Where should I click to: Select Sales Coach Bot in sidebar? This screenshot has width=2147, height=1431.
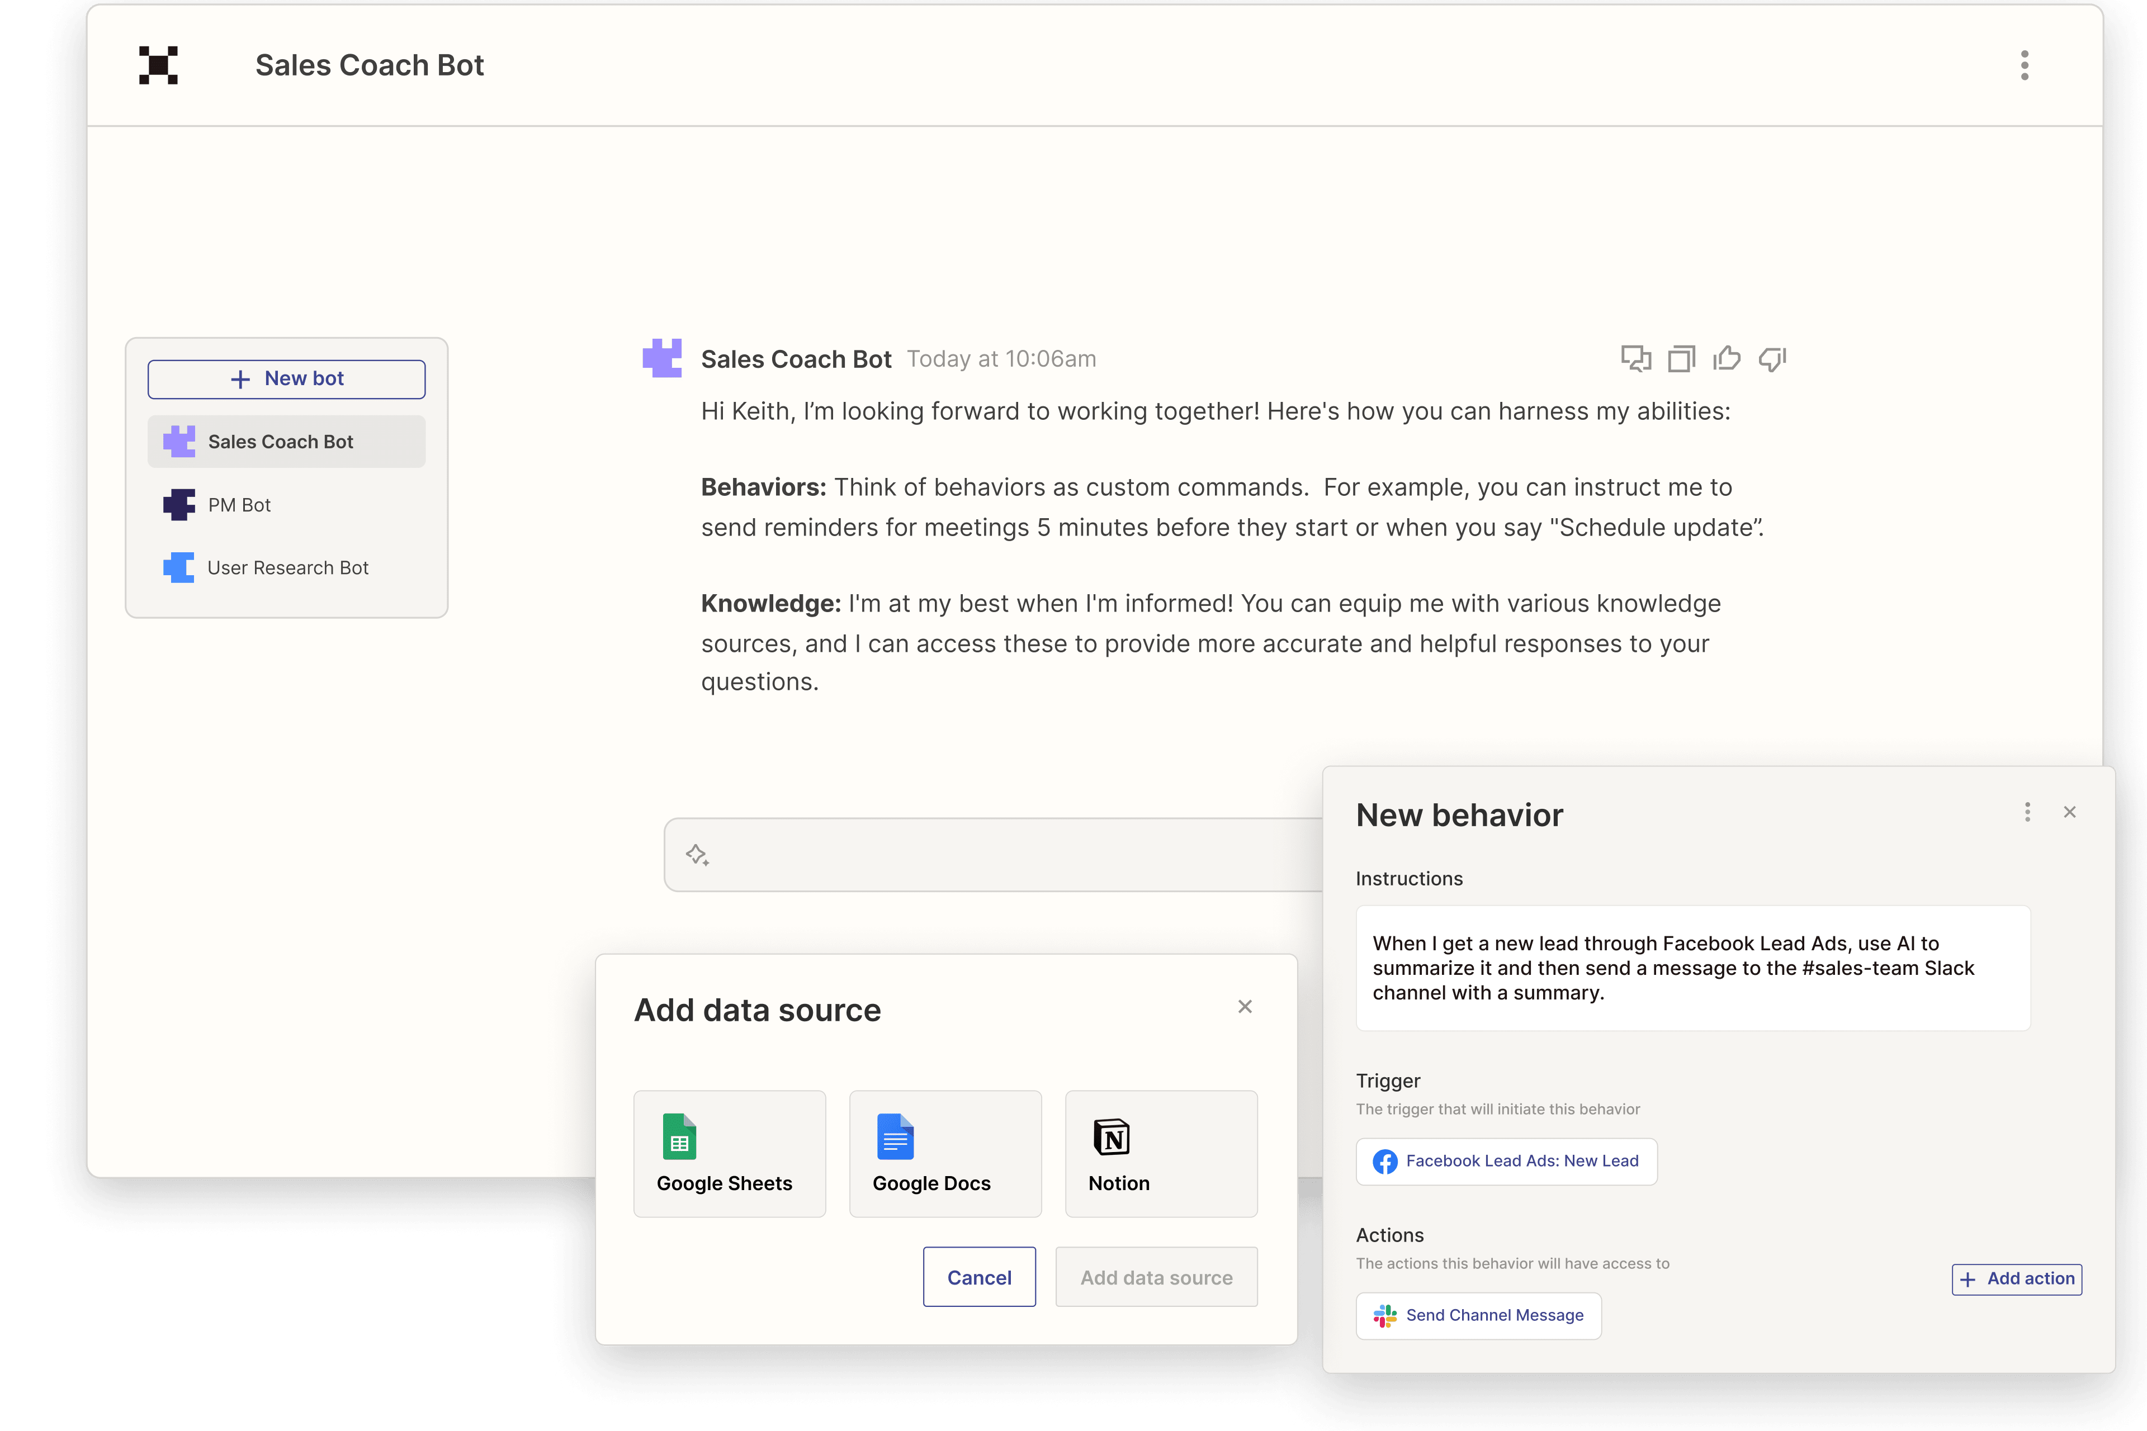click(287, 442)
